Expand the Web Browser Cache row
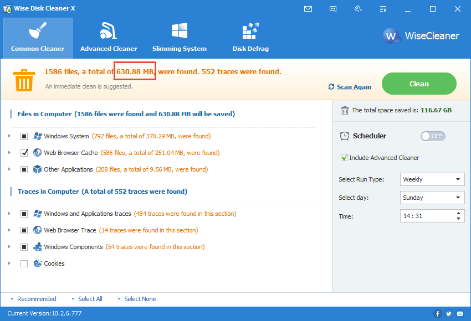The width and height of the screenshot is (471, 321). click(x=9, y=153)
